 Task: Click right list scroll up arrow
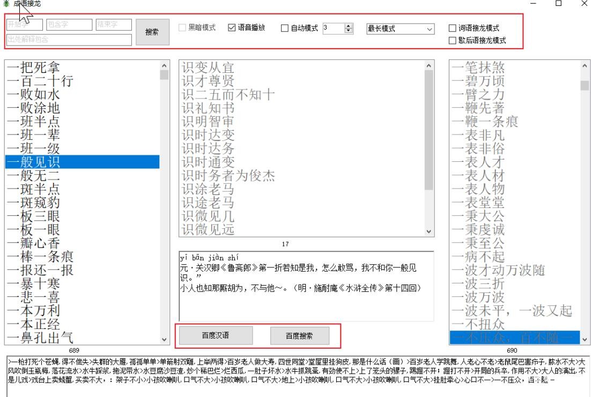(x=585, y=65)
